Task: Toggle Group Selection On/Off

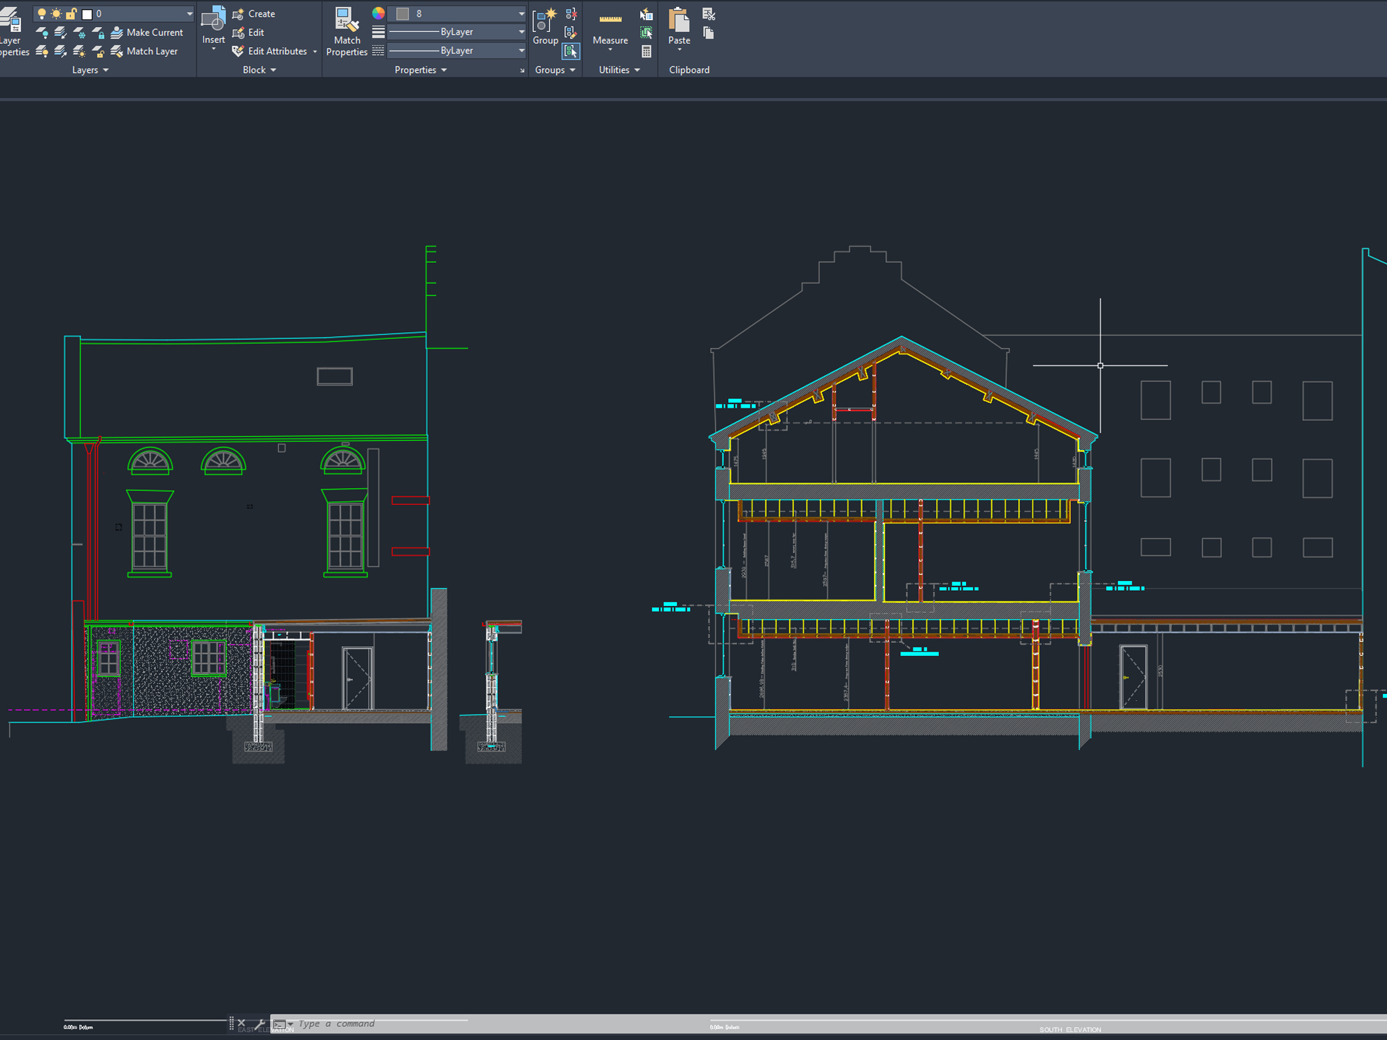Action: (x=571, y=51)
